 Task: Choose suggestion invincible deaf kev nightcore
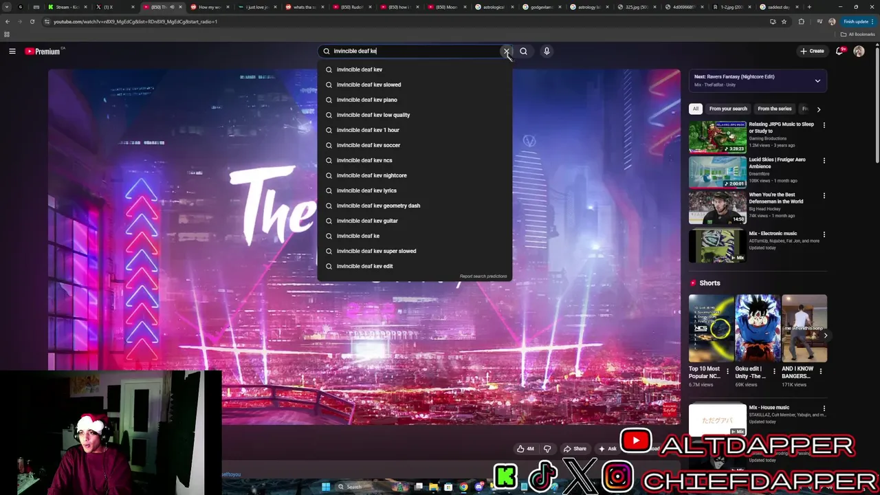(415, 175)
